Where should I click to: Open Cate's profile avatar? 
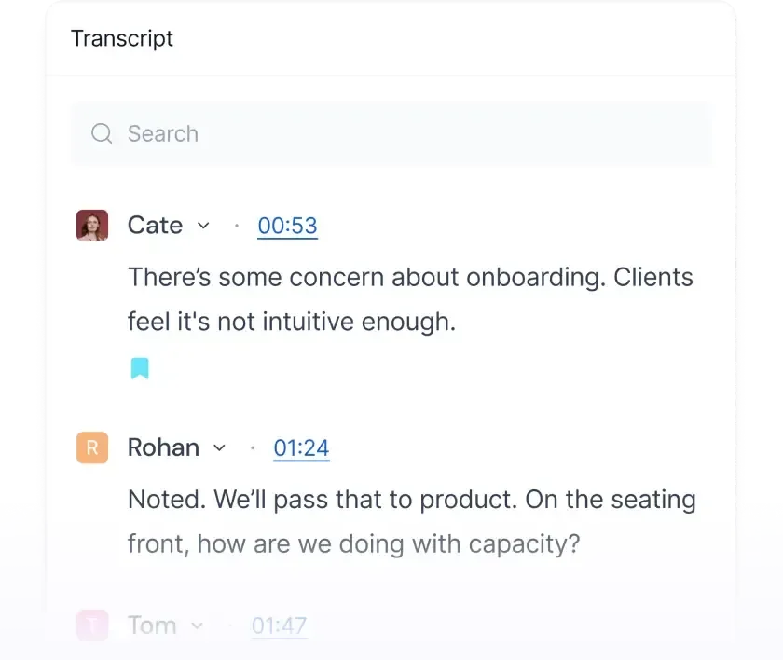point(91,225)
